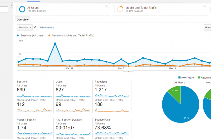211x139 pixels.
Task: Click the Mar 7 date label
Action: 121,68
